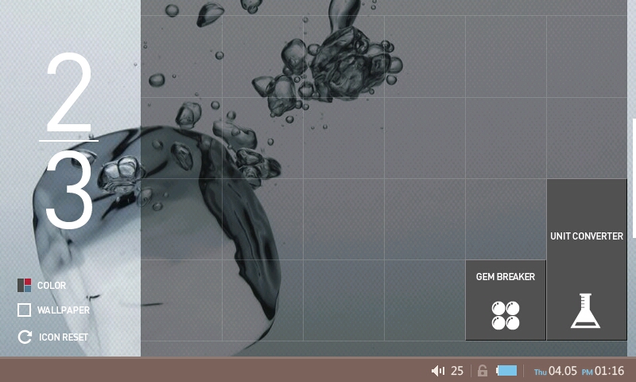Click the date Thu 04.05
Viewport: 636px width, 382px height.
pyautogui.click(x=556, y=371)
